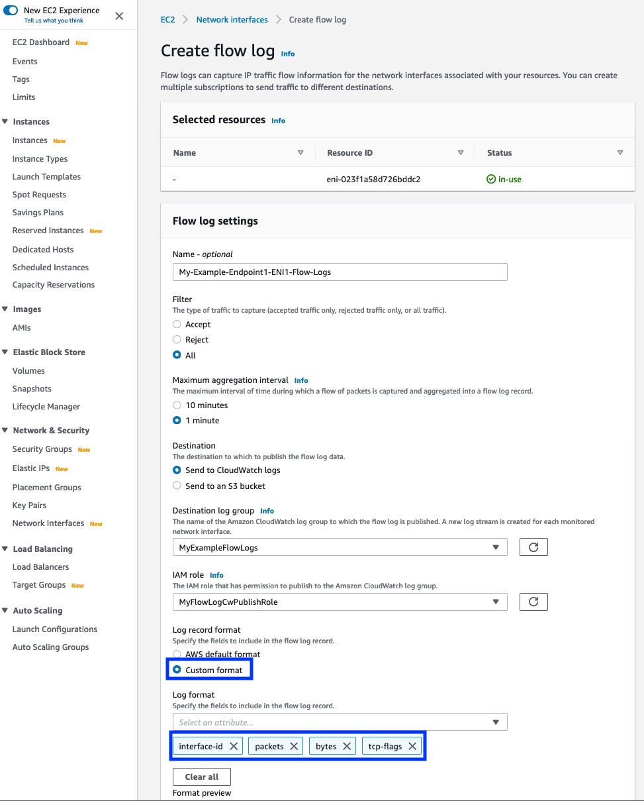Open Elastic IPs in the sidebar

tap(31, 468)
